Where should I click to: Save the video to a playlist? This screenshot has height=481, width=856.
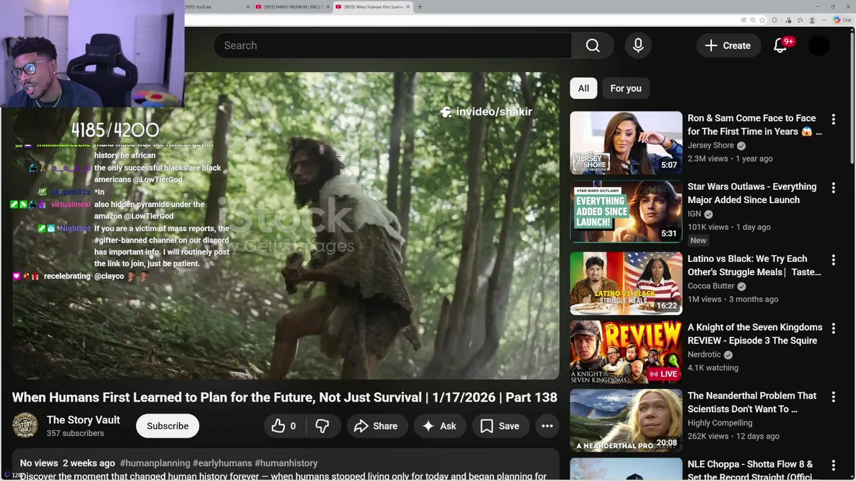pos(500,426)
